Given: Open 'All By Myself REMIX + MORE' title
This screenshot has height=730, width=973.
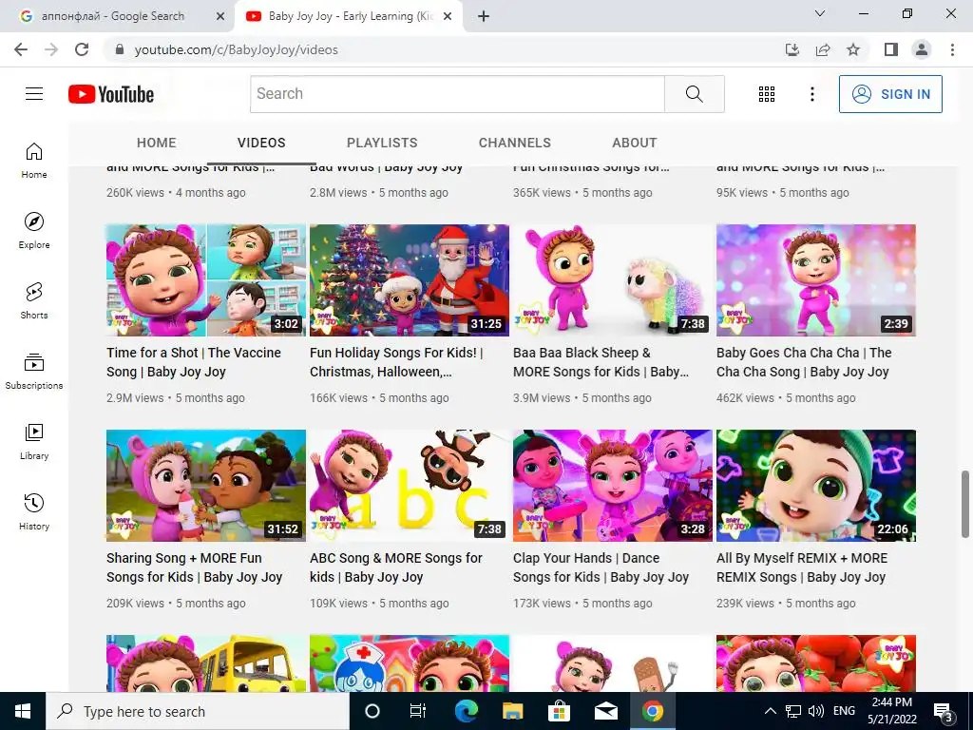Looking at the screenshot, I should pyautogui.click(x=802, y=567).
